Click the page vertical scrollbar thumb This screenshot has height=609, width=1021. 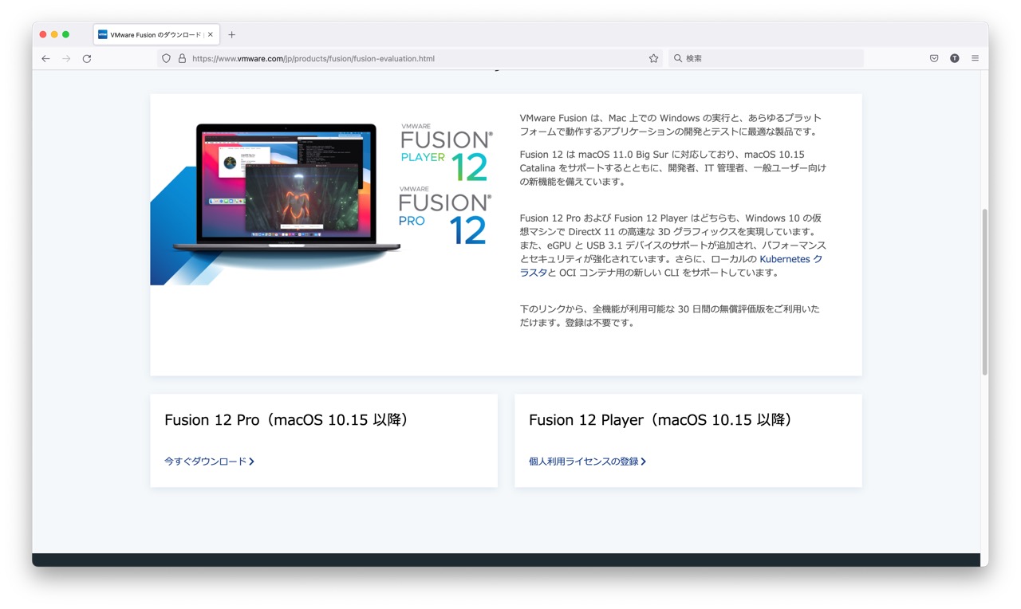tap(984, 292)
